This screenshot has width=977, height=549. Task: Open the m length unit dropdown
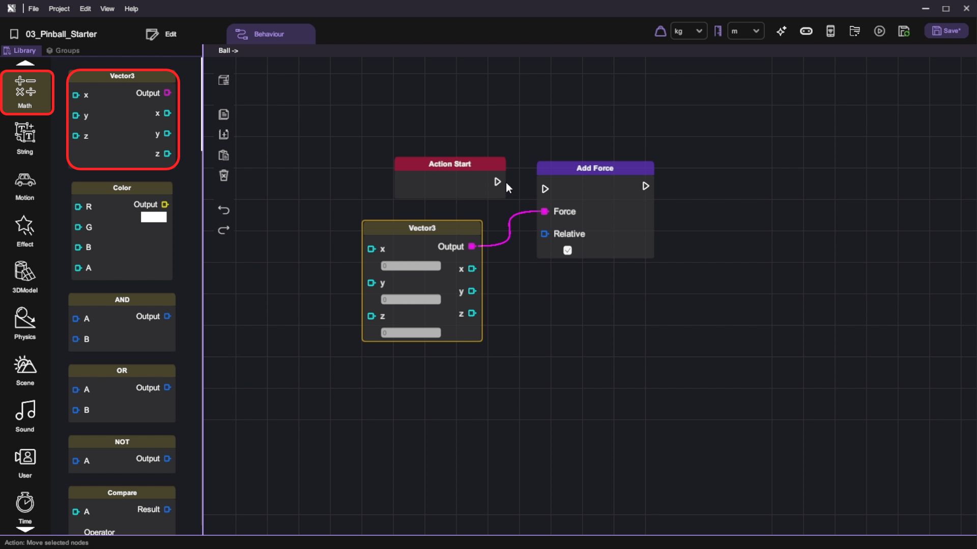click(745, 32)
